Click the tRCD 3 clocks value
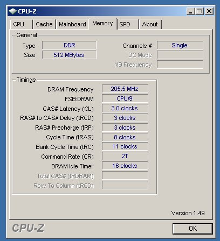Image resolution: width=220 pixels, height=241 pixels. click(125, 118)
